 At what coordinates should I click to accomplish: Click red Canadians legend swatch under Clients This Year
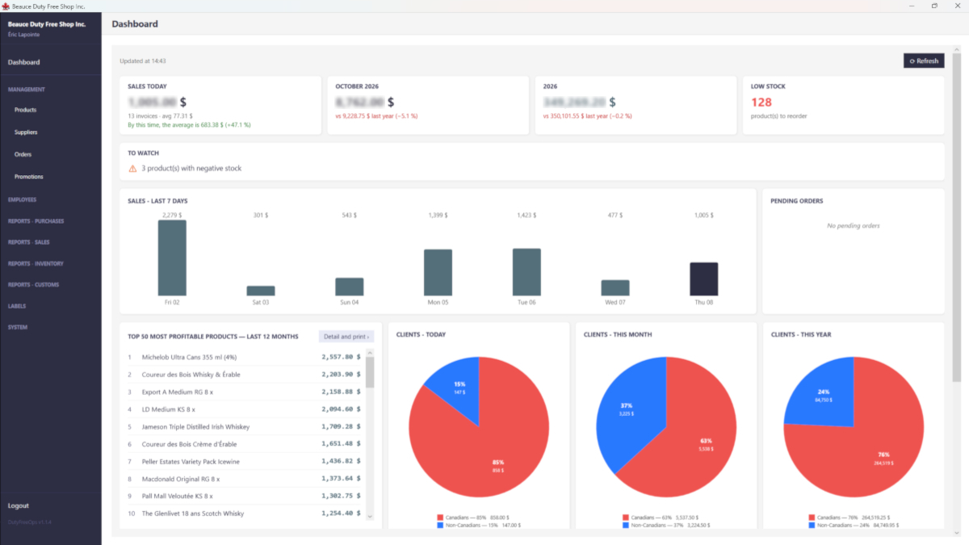[812, 518]
